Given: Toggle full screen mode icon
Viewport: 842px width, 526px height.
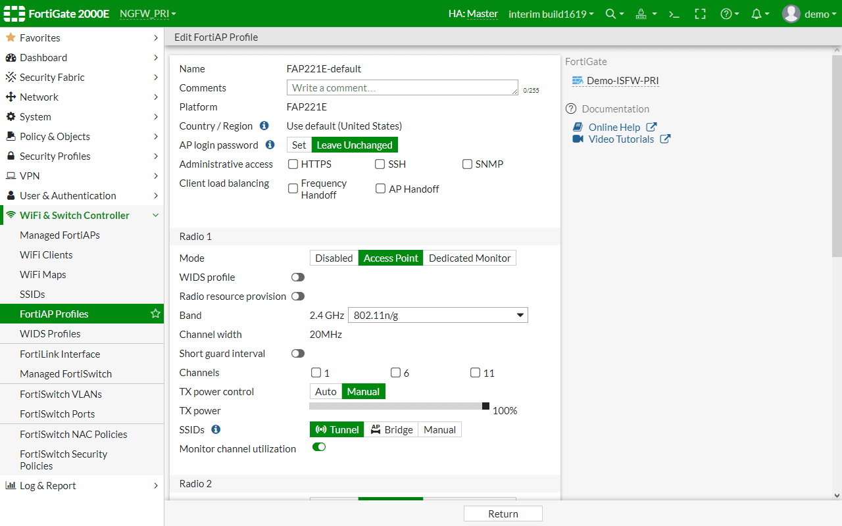Looking at the screenshot, I should pos(700,14).
